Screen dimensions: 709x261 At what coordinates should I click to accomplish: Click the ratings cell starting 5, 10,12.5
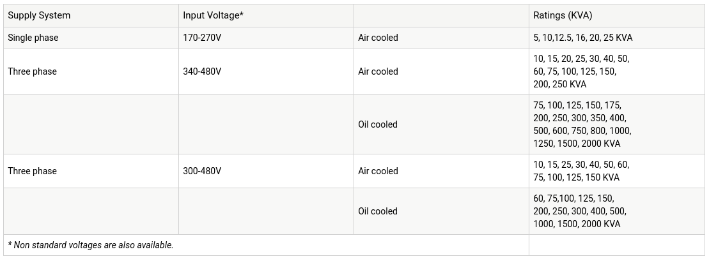(x=582, y=38)
